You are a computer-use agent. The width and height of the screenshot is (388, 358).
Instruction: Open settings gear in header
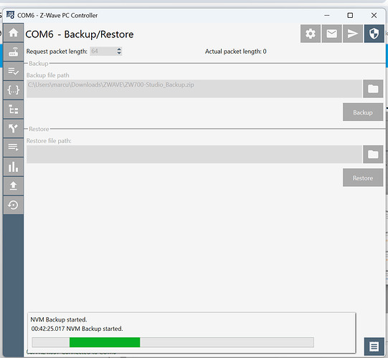pos(311,34)
